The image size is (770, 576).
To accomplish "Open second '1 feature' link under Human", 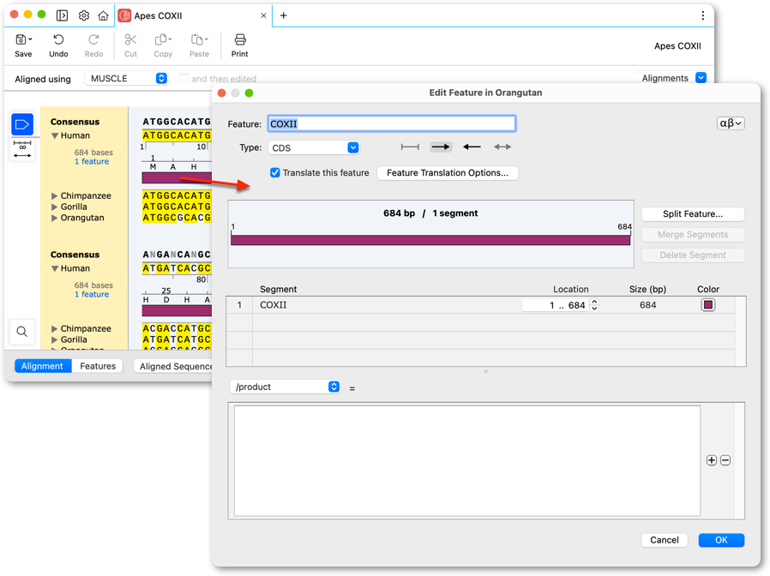I will pyautogui.click(x=92, y=294).
